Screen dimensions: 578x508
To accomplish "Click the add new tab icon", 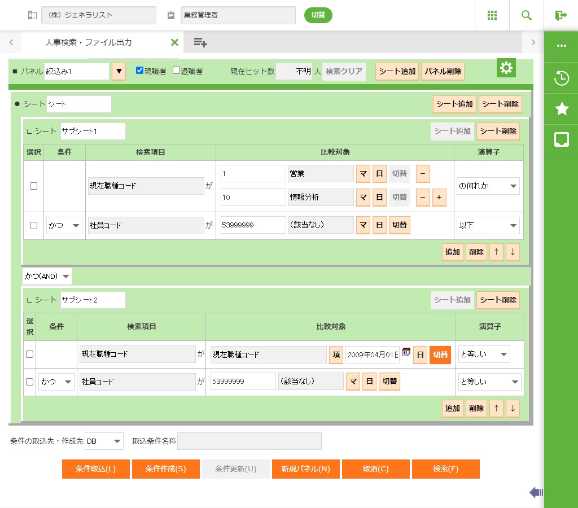I will pyautogui.click(x=200, y=42).
